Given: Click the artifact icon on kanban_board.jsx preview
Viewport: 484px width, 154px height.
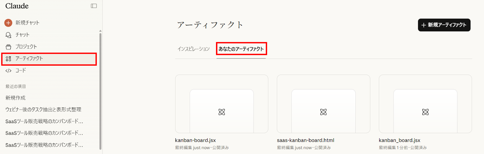Looking at the screenshot, I should click(425, 112).
